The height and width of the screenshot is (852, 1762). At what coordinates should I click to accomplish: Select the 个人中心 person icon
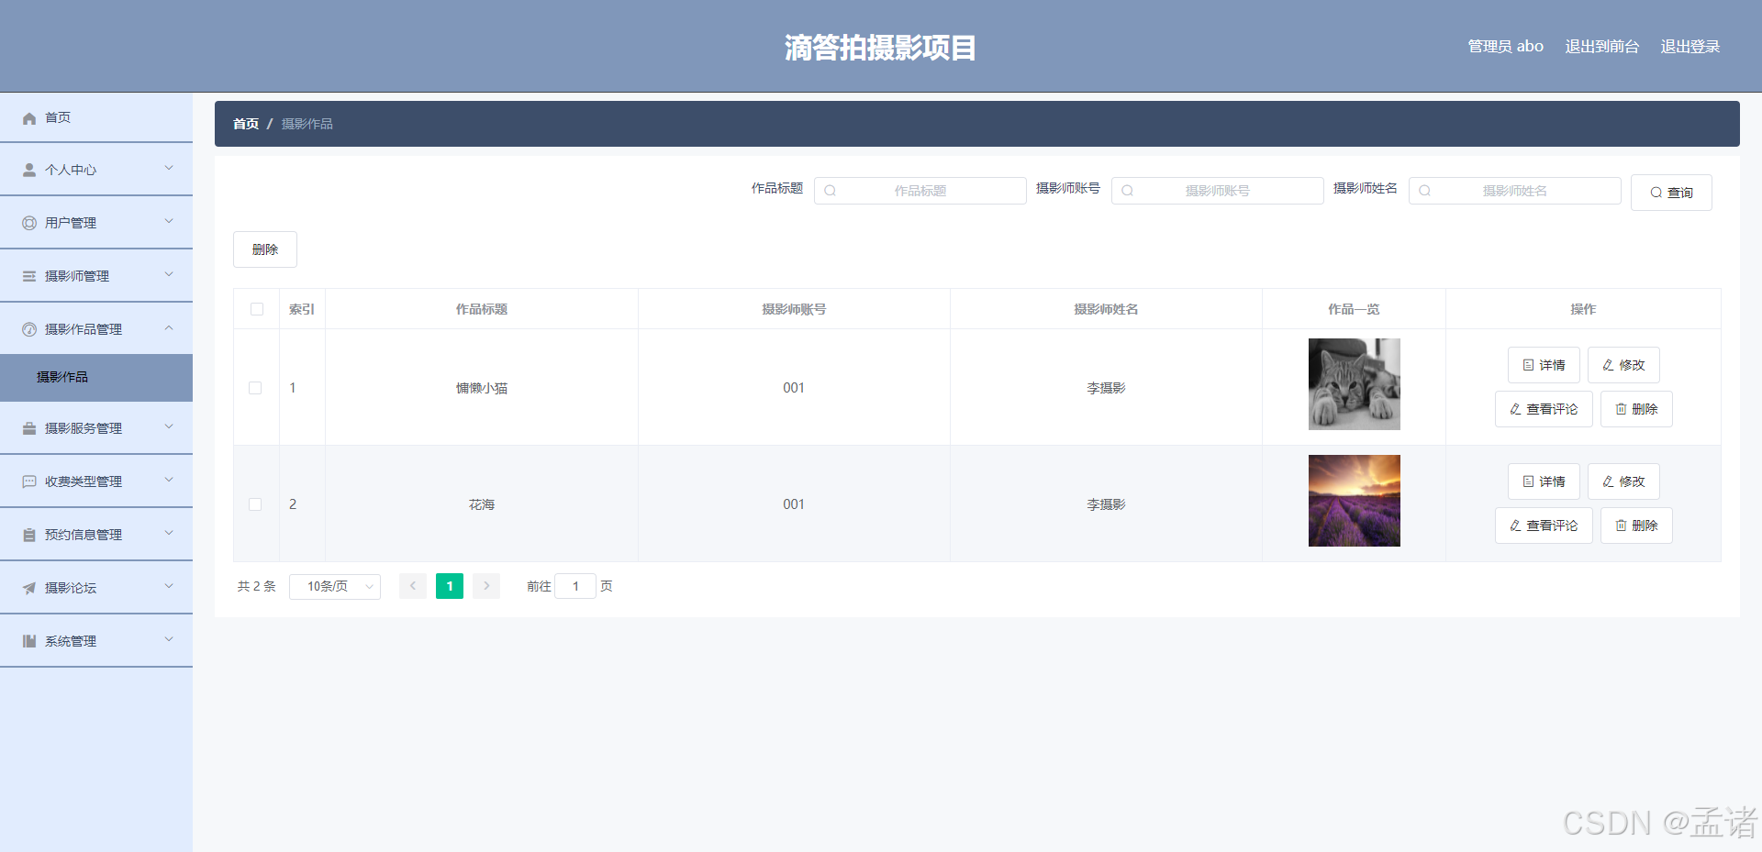point(28,169)
